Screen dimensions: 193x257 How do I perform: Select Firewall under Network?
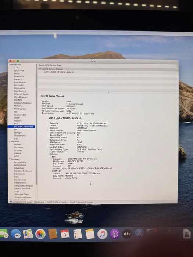click(x=18, y=144)
